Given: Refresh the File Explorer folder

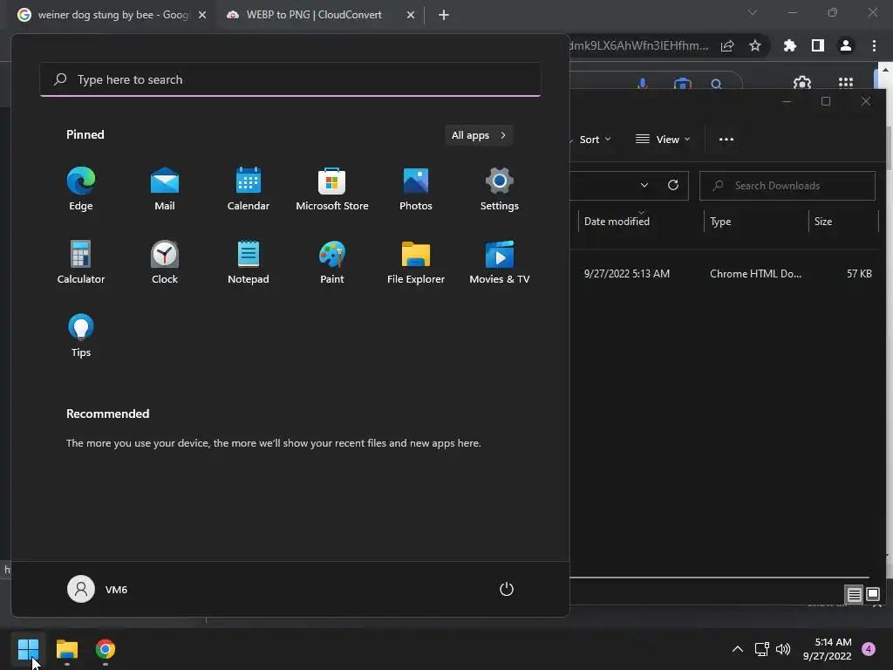Looking at the screenshot, I should coord(673,185).
